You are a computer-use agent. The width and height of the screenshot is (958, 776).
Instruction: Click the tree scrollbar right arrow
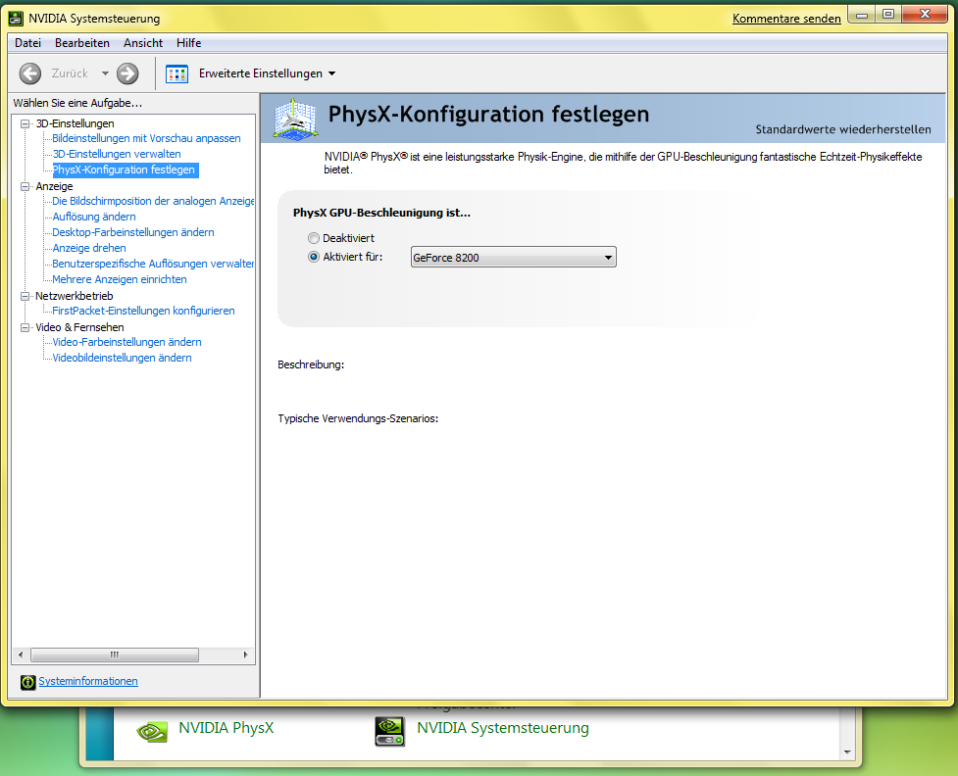pyautogui.click(x=245, y=655)
